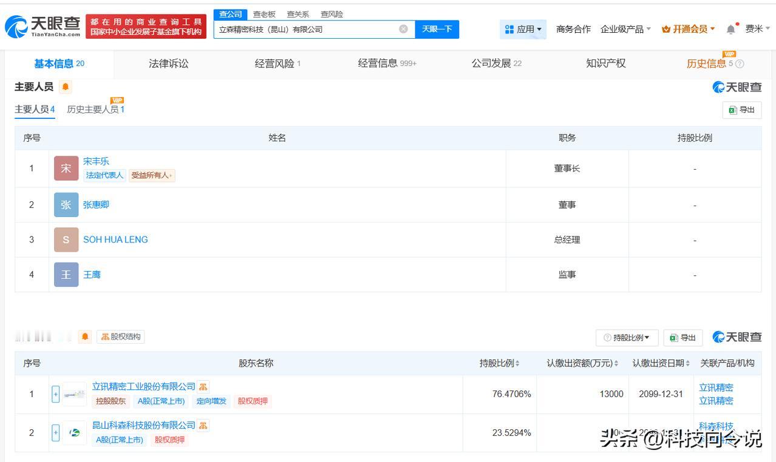Expand the 立讯精密工业 shareholder row

[55, 394]
